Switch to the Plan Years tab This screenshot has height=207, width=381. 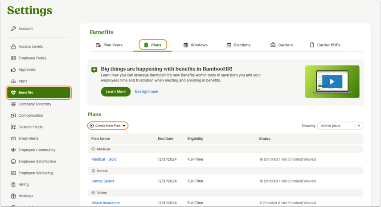click(x=109, y=45)
